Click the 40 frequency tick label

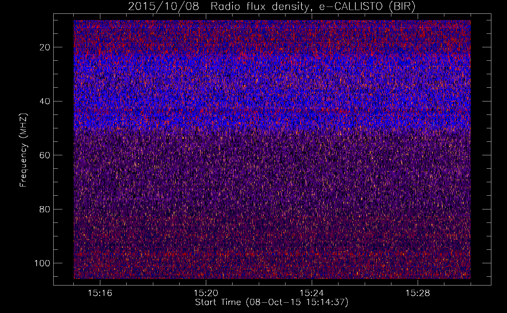click(45, 101)
